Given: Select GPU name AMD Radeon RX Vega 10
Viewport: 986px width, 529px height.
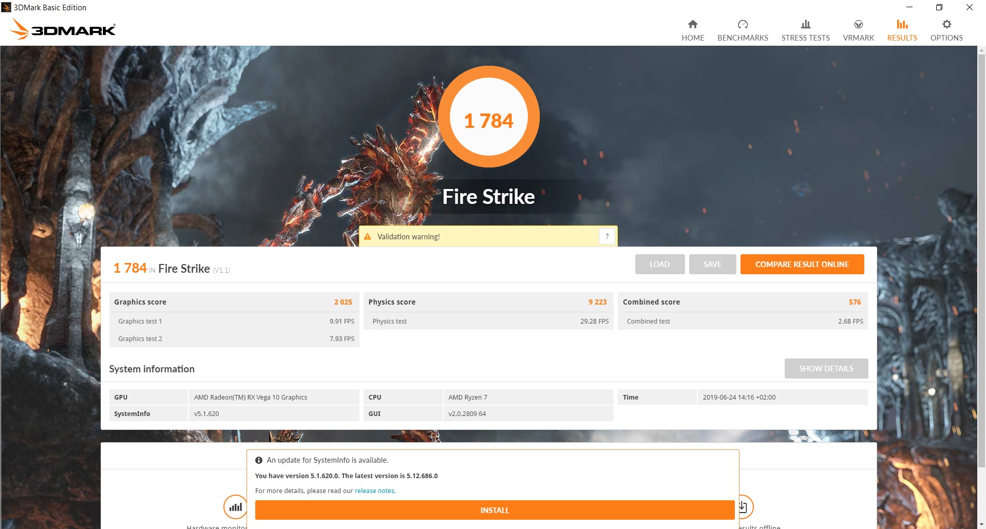Looking at the screenshot, I should [x=251, y=397].
